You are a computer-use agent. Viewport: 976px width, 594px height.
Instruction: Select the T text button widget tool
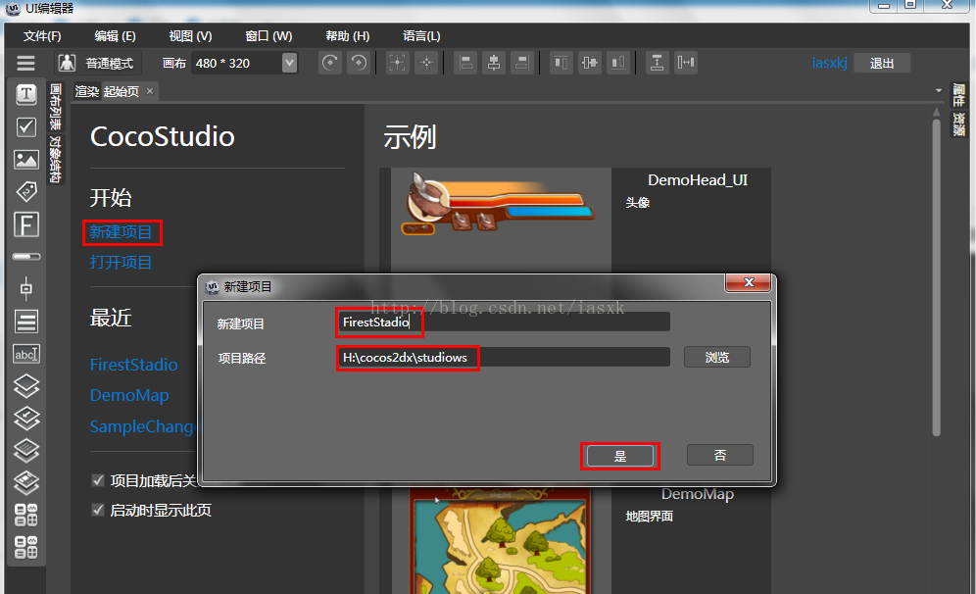26,94
